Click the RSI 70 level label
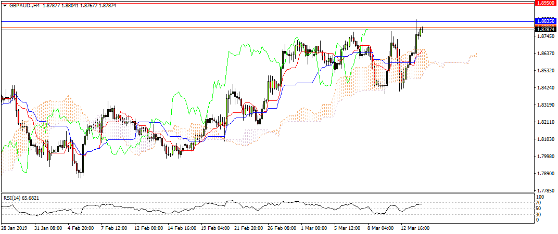This screenshot has height=234, width=558. click(540, 203)
